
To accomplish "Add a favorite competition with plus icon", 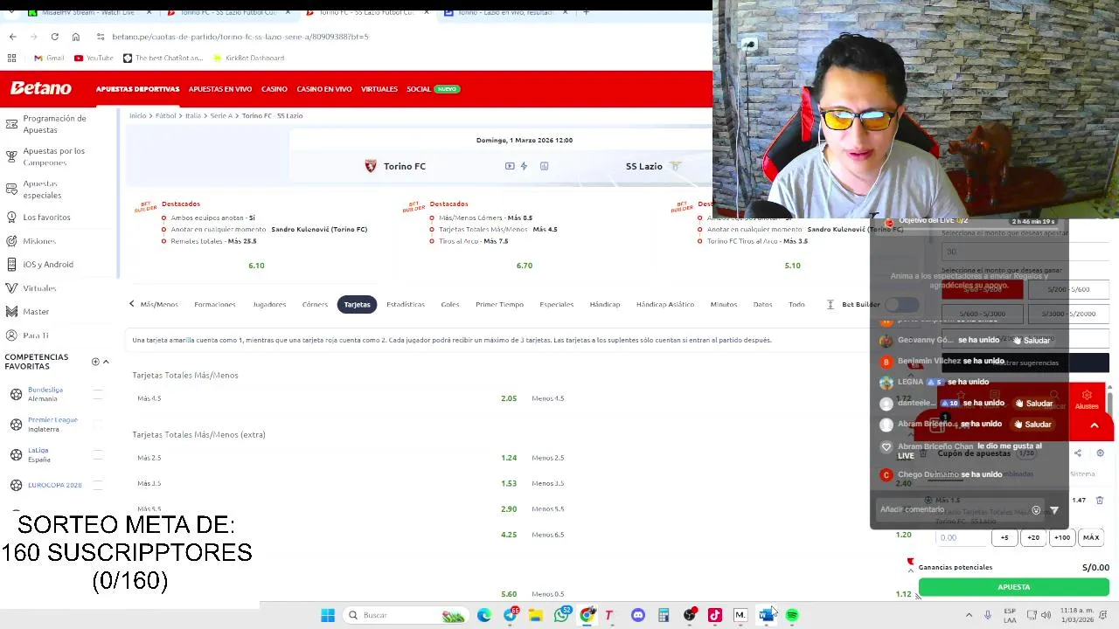I will point(95,362).
